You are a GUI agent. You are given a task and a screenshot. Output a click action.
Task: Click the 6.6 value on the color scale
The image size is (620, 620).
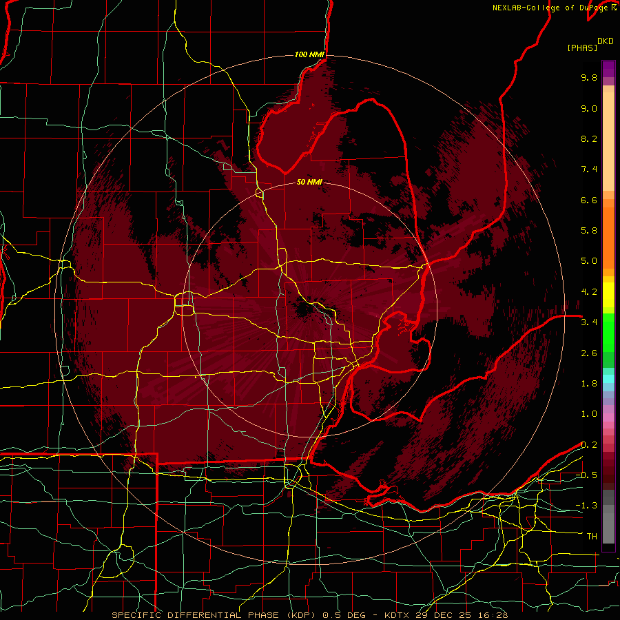589,200
